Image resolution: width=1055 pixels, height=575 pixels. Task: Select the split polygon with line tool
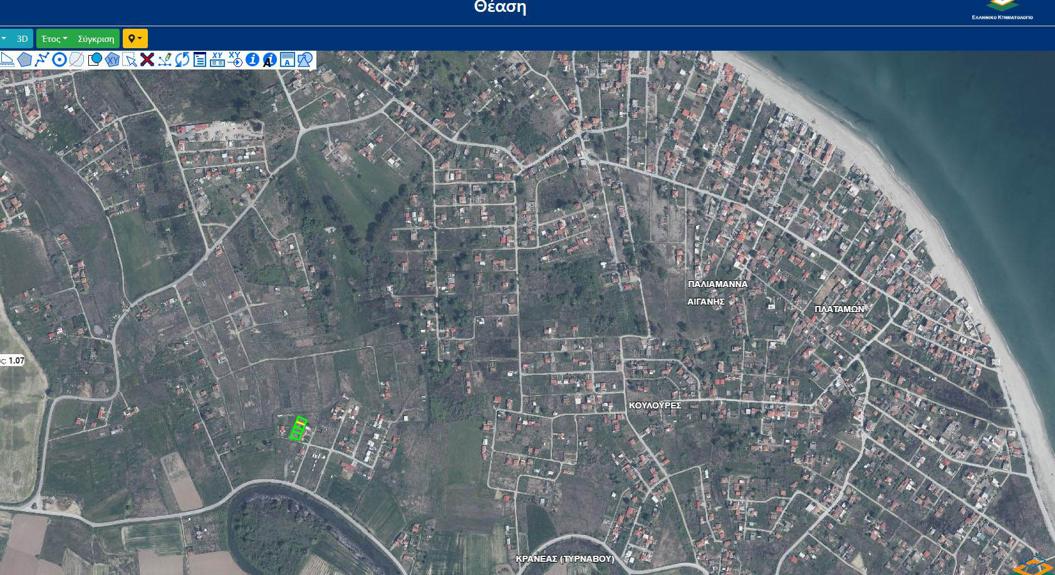click(x=76, y=59)
